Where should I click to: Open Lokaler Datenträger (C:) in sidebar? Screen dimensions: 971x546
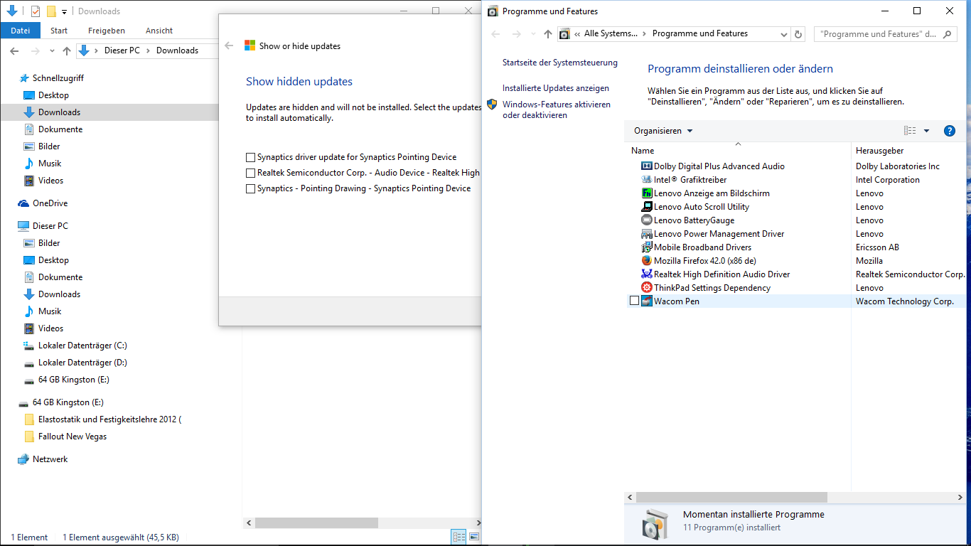coord(82,346)
